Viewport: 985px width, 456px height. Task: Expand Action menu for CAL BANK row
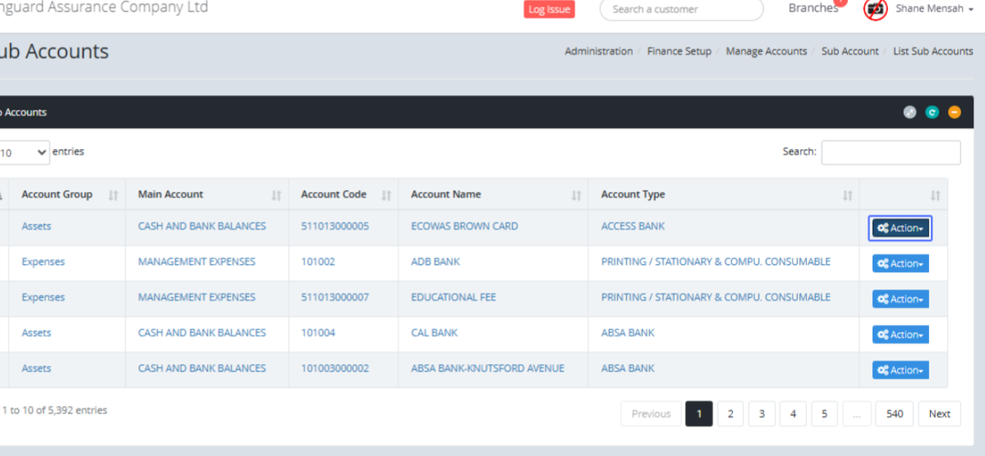pos(900,335)
